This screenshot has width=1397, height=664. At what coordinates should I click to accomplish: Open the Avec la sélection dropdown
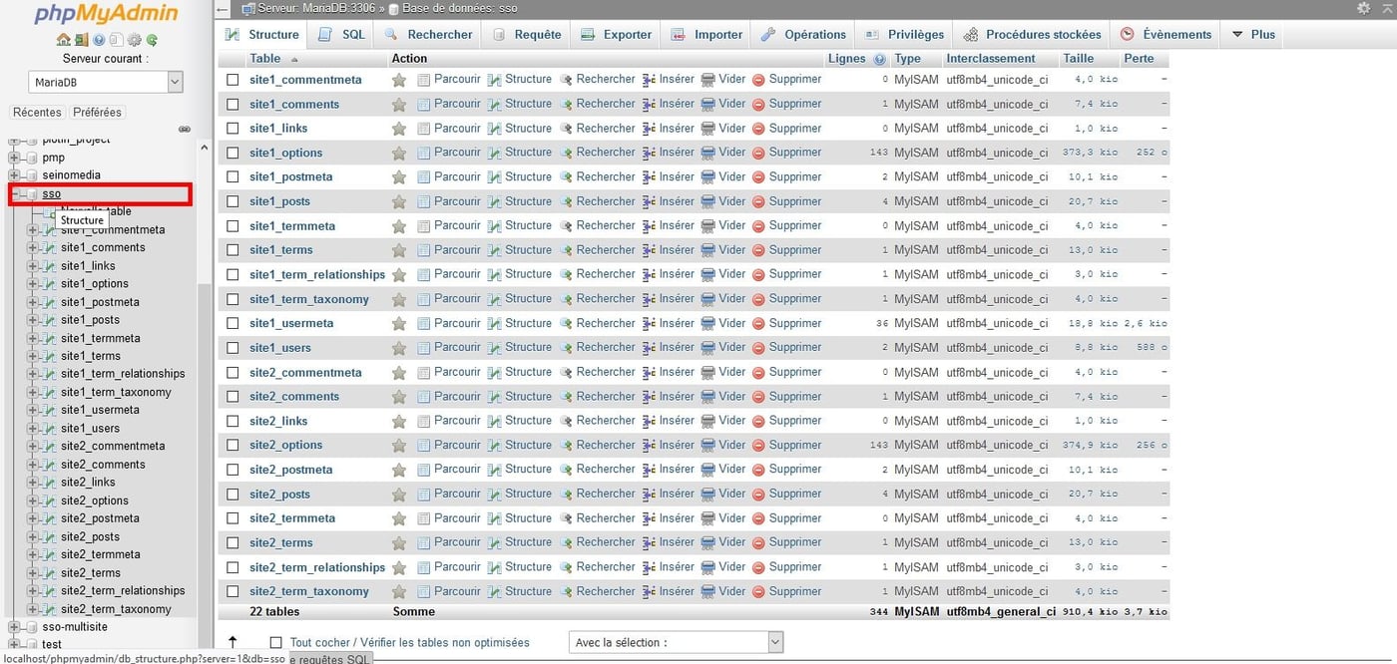coord(676,642)
